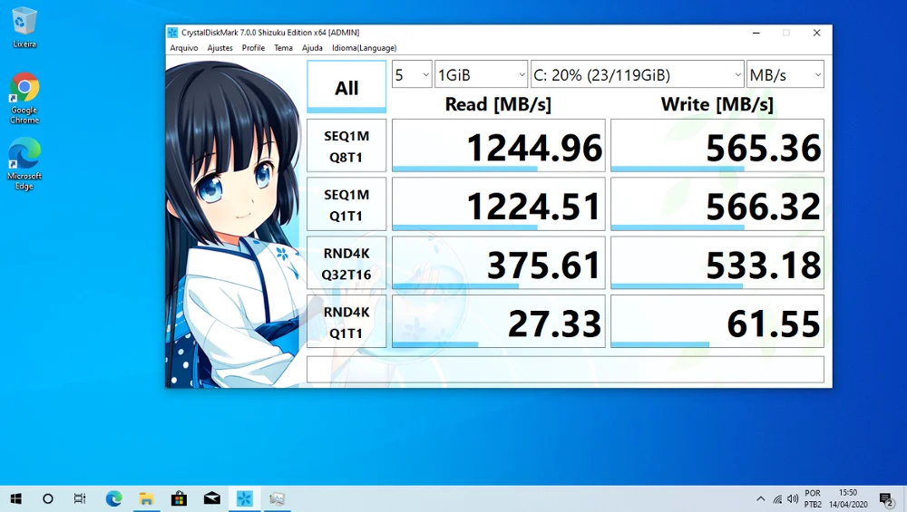Select the Microsoft Edge desktop shortcut
Viewport: 907px width, 512px height.
[x=24, y=163]
